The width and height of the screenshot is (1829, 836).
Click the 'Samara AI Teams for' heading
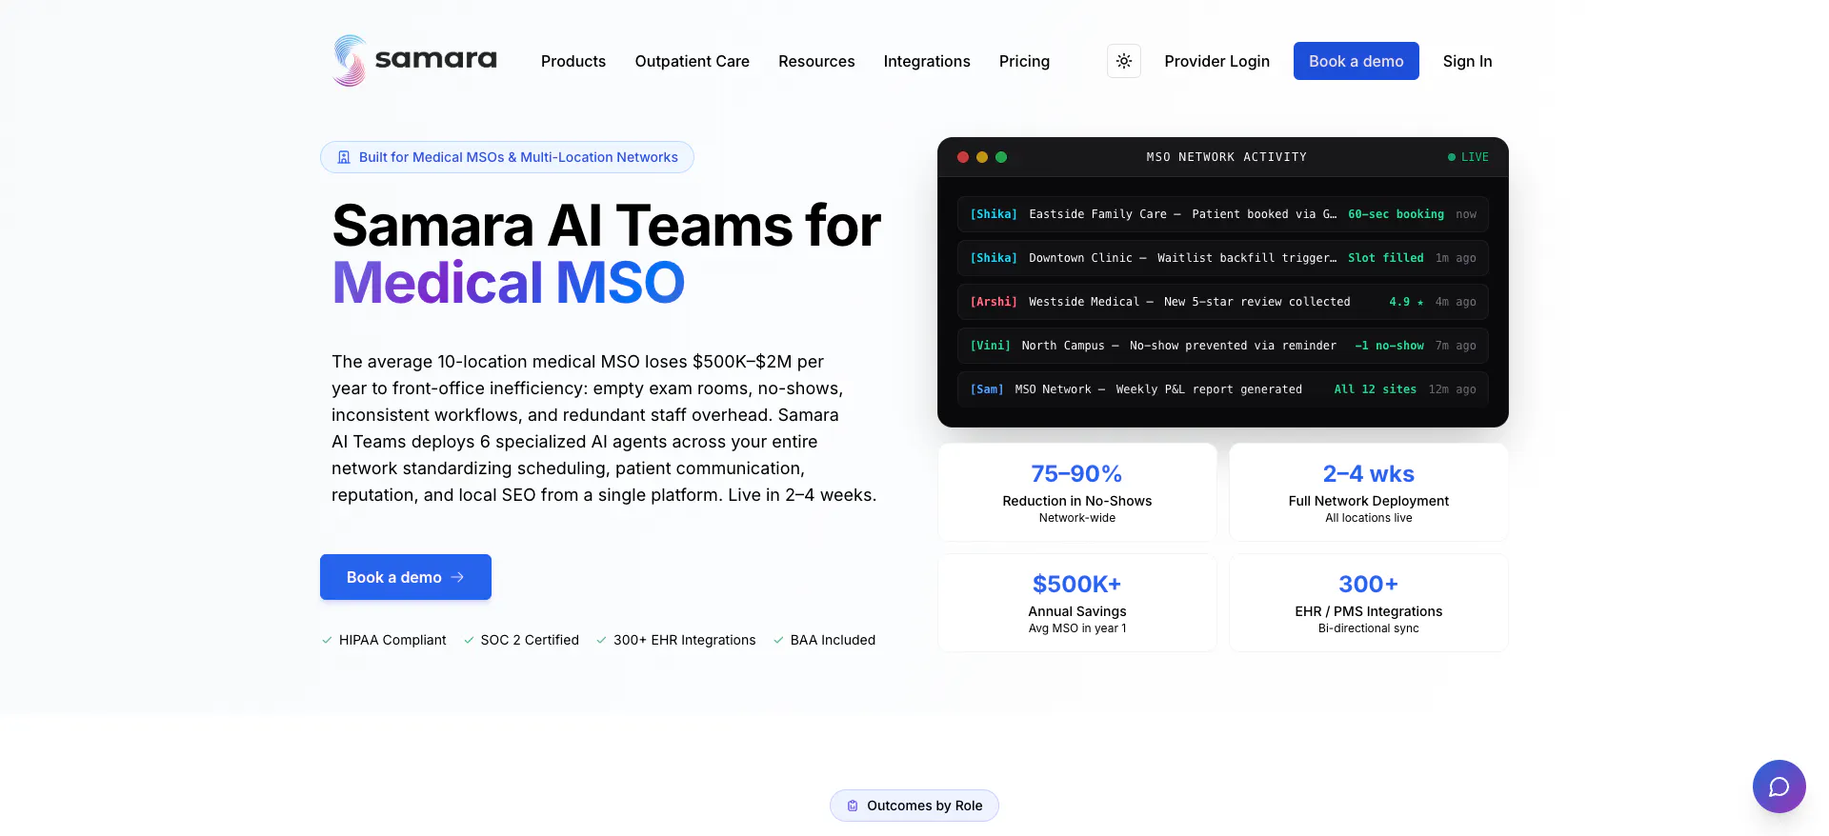pyautogui.click(x=607, y=226)
